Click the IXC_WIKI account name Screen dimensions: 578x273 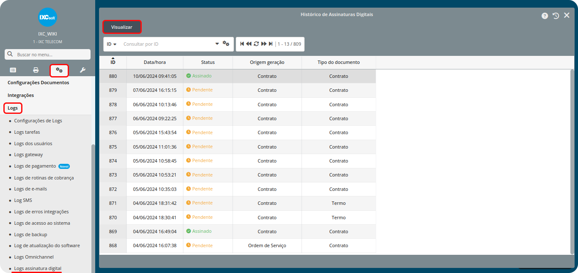(x=47, y=34)
